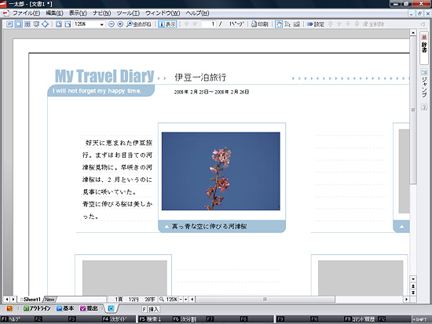432x324 pixels.
Task: Click the horizontal scrollbar thumb
Action: pos(265,299)
